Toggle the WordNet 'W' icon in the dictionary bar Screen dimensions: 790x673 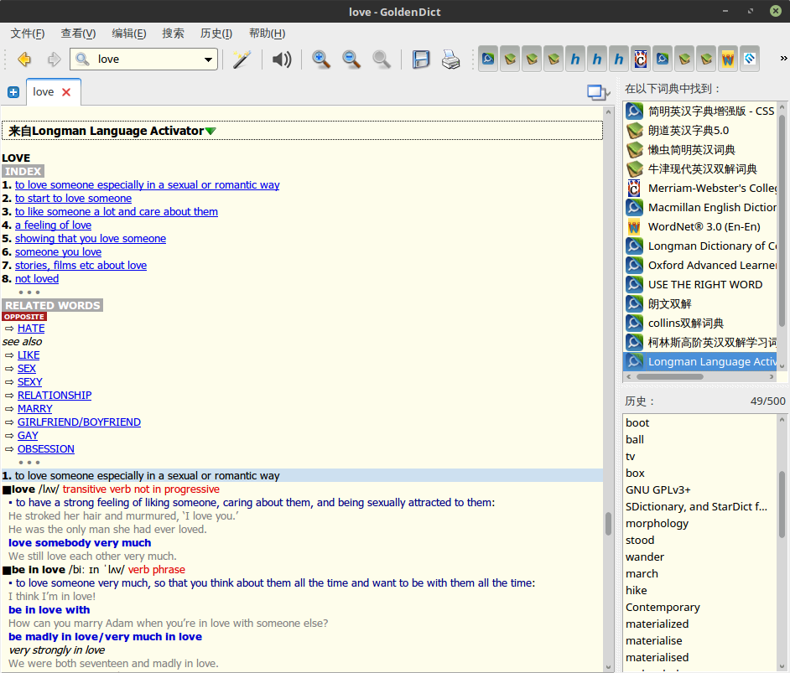[726, 59]
